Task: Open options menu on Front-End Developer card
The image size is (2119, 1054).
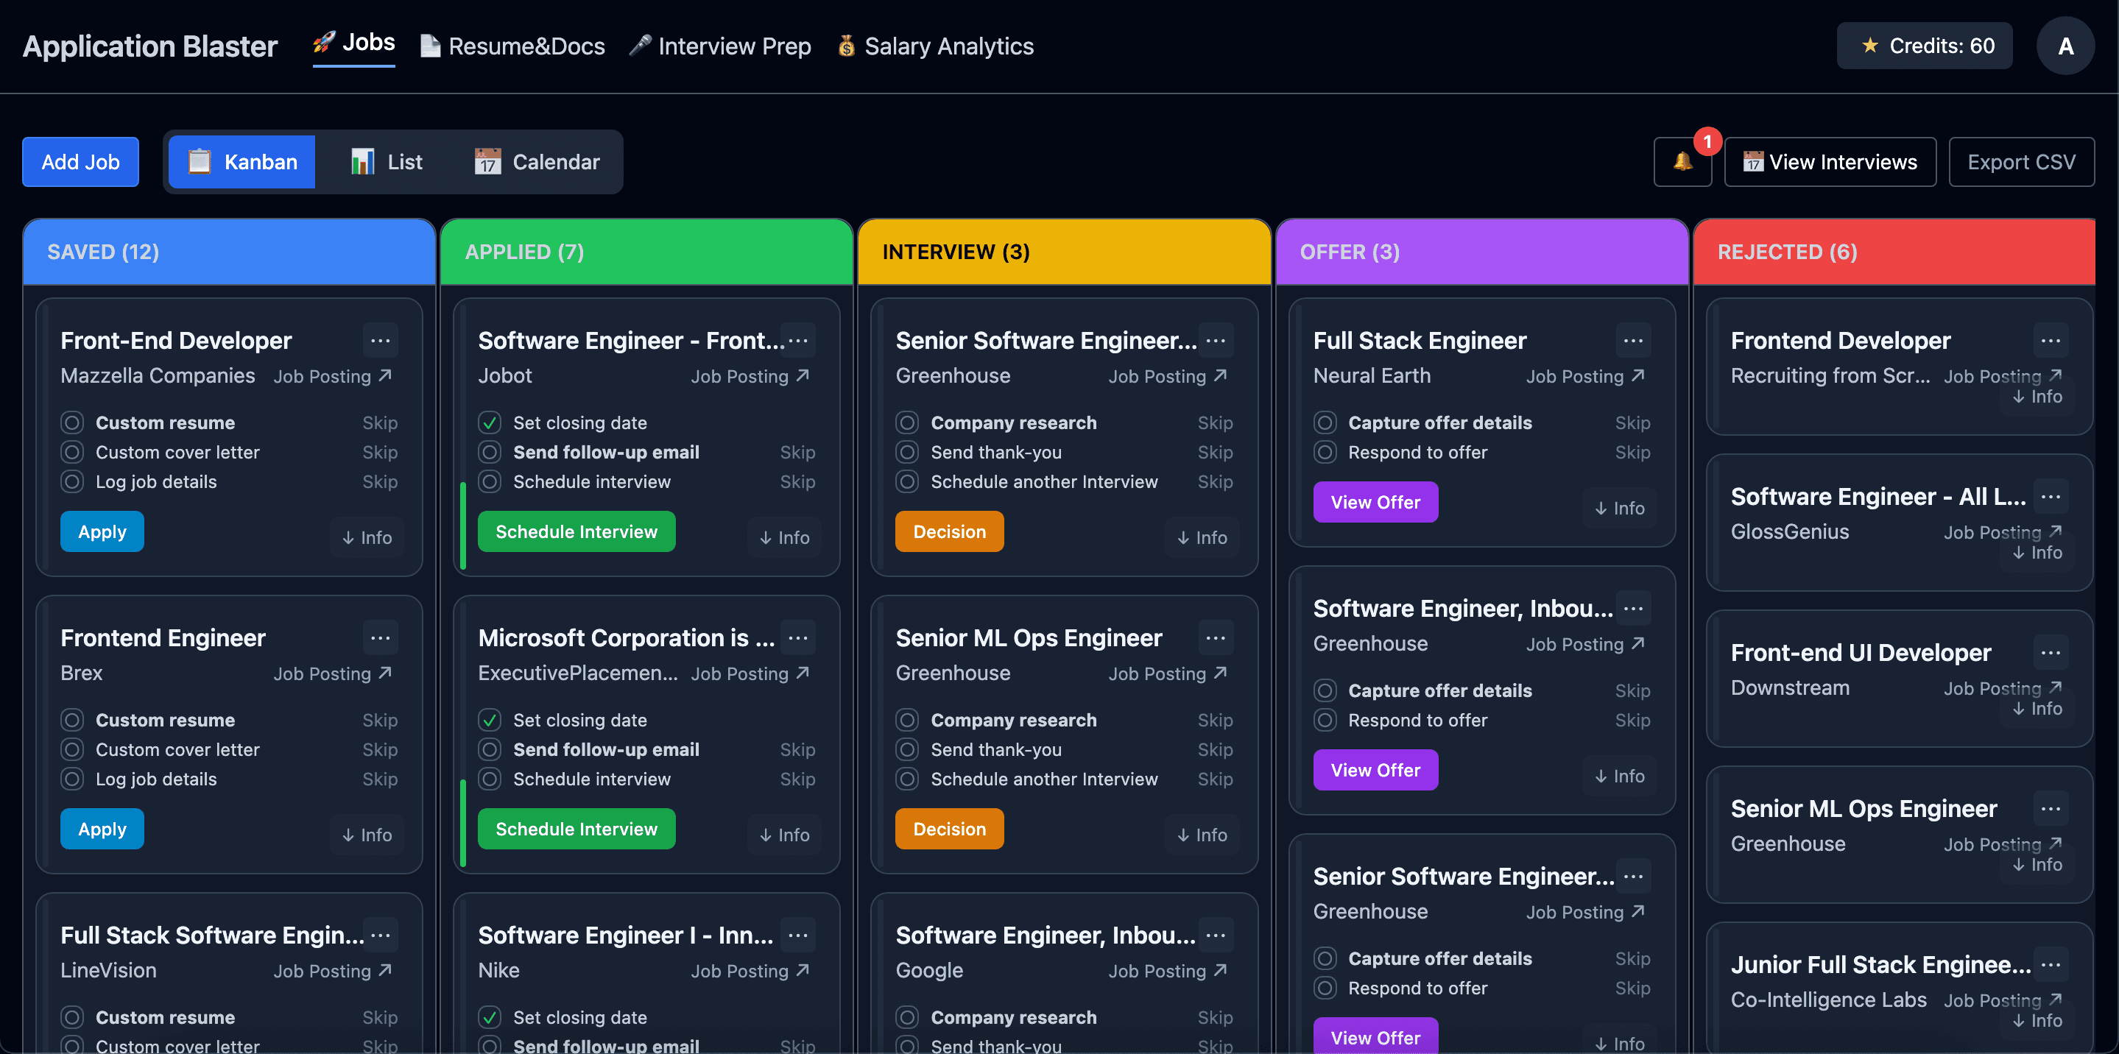Action: click(381, 339)
